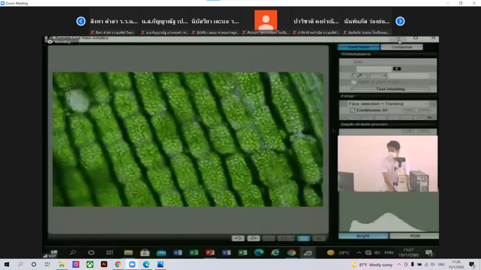
Task: Open Adobe Illustrator from the taskbar
Action: point(104,264)
